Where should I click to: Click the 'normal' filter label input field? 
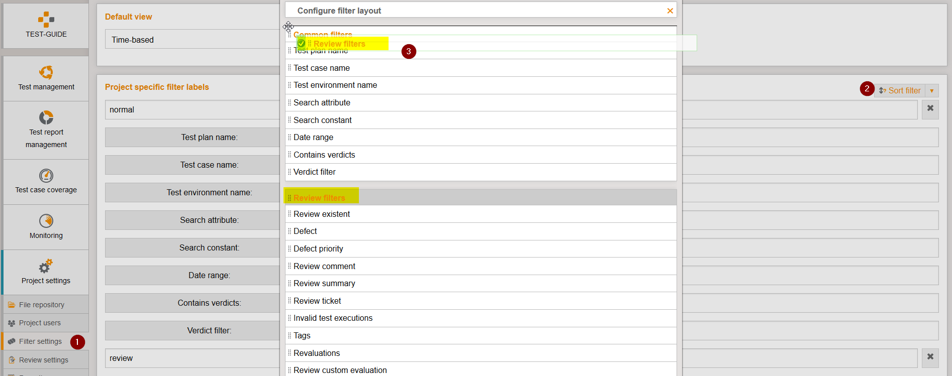click(191, 110)
